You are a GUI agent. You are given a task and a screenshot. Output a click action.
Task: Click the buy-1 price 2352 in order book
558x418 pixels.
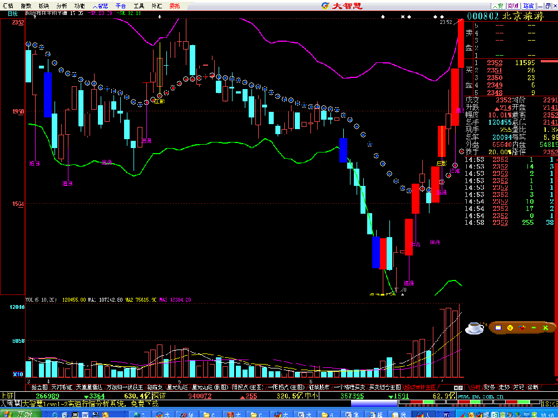click(495, 63)
